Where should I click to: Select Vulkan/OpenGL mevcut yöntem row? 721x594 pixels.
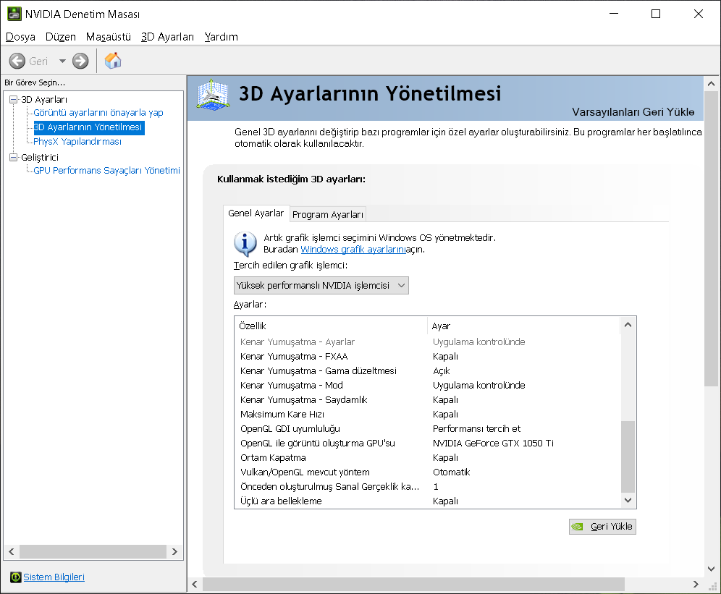point(428,472)
